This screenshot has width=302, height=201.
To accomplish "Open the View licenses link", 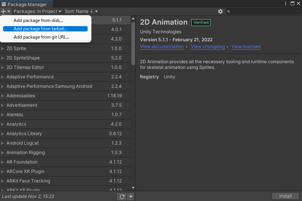I will click(246, 47).
